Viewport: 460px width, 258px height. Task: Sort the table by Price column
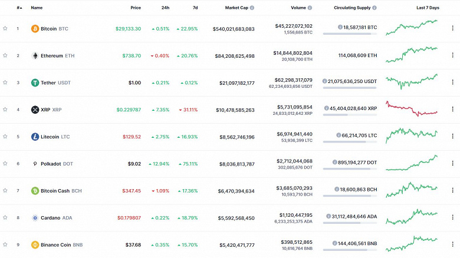pyautogui.click(x=136, y=8)
